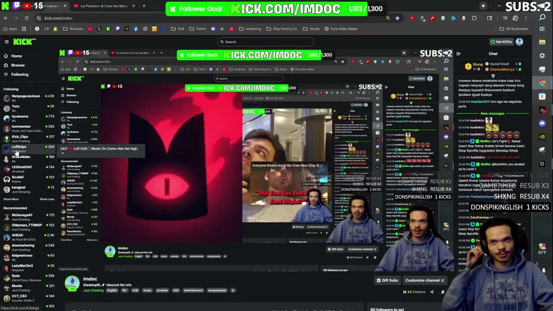Open the Settings gear in the taskbar

point(542,56)
